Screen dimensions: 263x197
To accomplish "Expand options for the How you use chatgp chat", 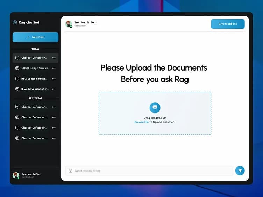I will pos(54,79).
